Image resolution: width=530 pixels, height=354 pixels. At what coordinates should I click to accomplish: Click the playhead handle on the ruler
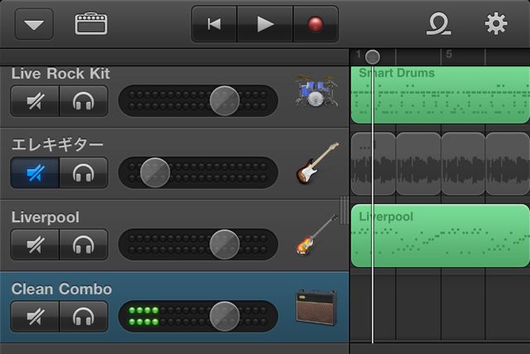tap(373, 57)
